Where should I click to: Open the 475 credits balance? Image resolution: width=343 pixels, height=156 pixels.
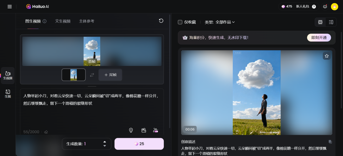[x=287, y=7]
